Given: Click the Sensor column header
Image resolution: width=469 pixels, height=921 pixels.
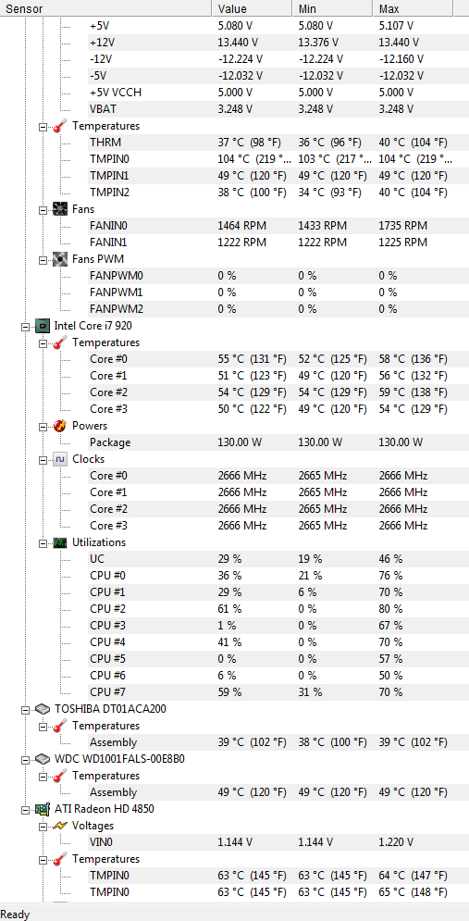Looking at the screenshot, I should [x=105, y=9].
